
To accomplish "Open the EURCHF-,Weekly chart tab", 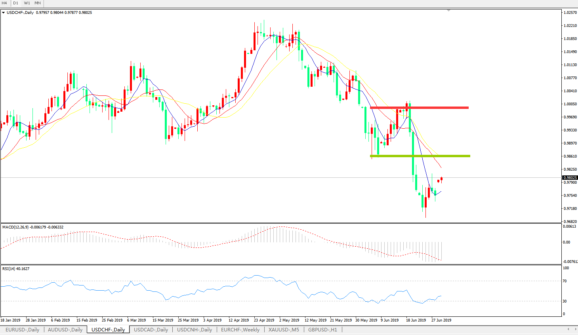I will point(240,329).
